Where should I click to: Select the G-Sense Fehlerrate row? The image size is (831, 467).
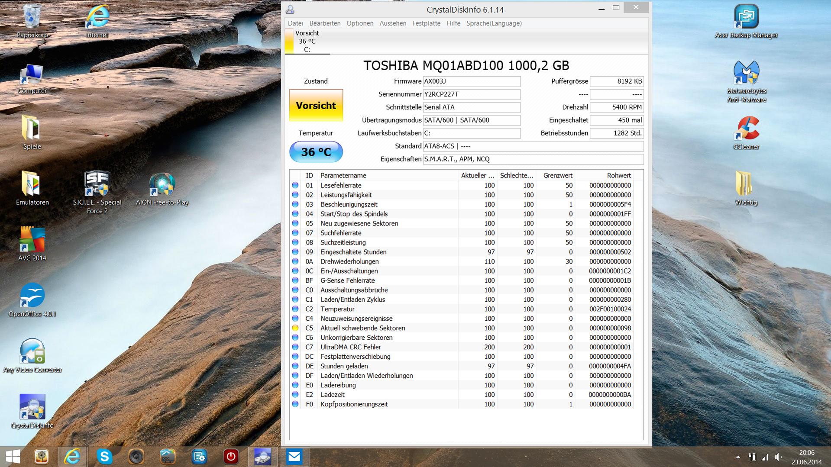pos(462,280)
